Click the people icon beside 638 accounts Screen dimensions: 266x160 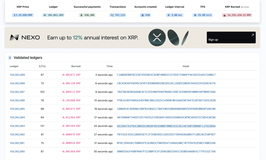(143, 15)
